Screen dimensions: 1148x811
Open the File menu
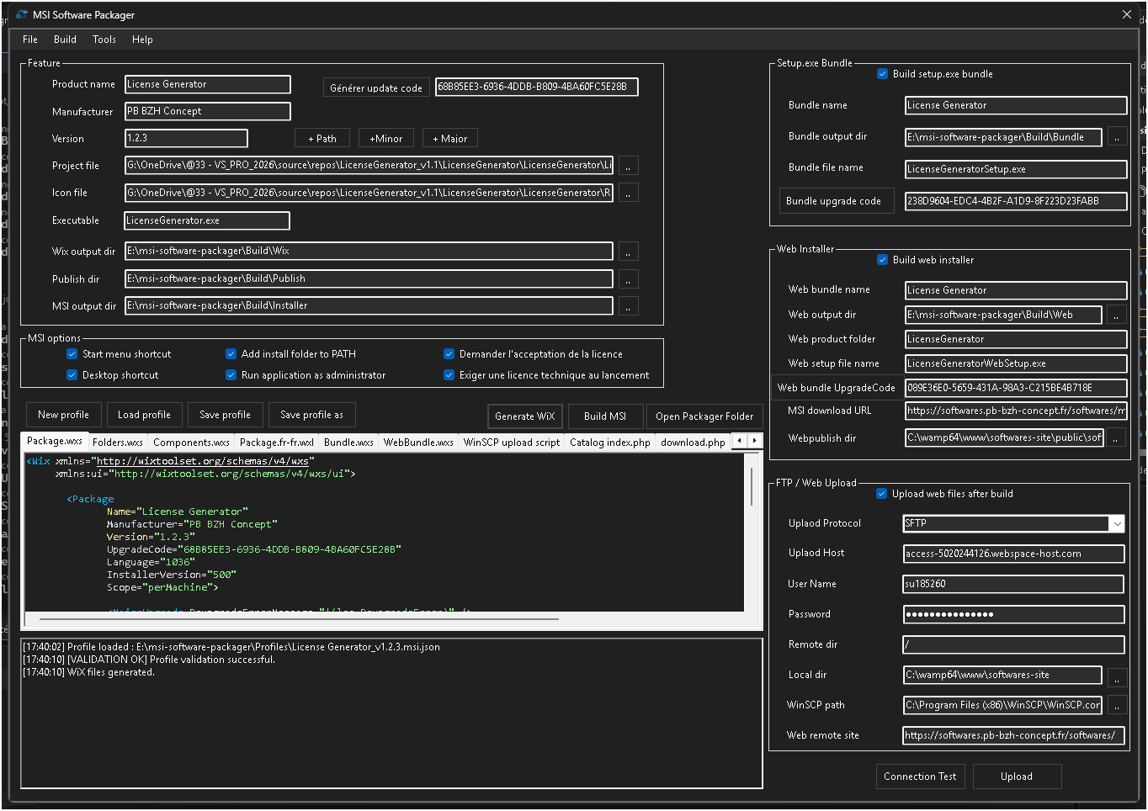tap(30, 40)
